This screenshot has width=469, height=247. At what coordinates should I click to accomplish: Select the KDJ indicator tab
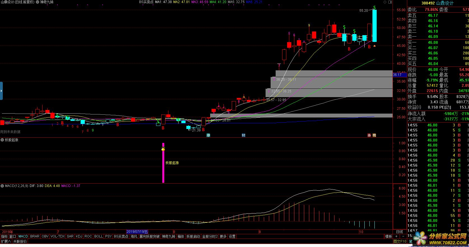pyautogui.click(x=79, y=236)
